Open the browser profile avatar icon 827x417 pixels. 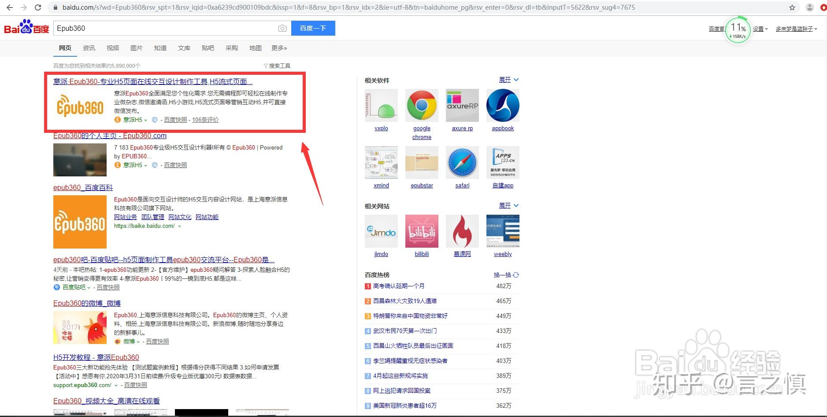[x=809, y=7]
